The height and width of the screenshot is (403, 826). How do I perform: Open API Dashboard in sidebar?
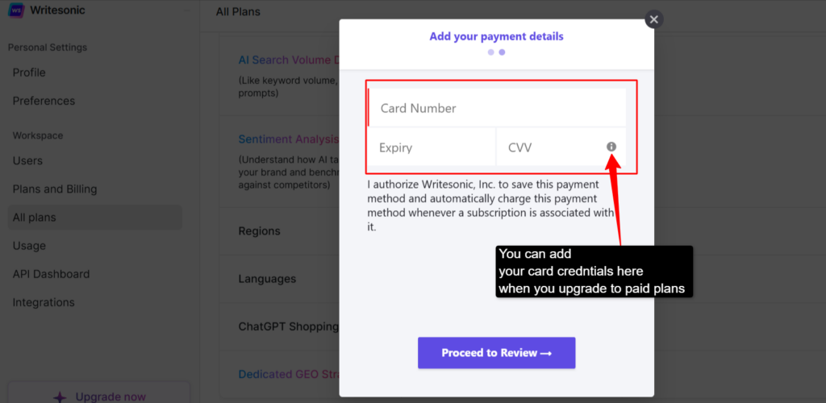pos(51,274)
